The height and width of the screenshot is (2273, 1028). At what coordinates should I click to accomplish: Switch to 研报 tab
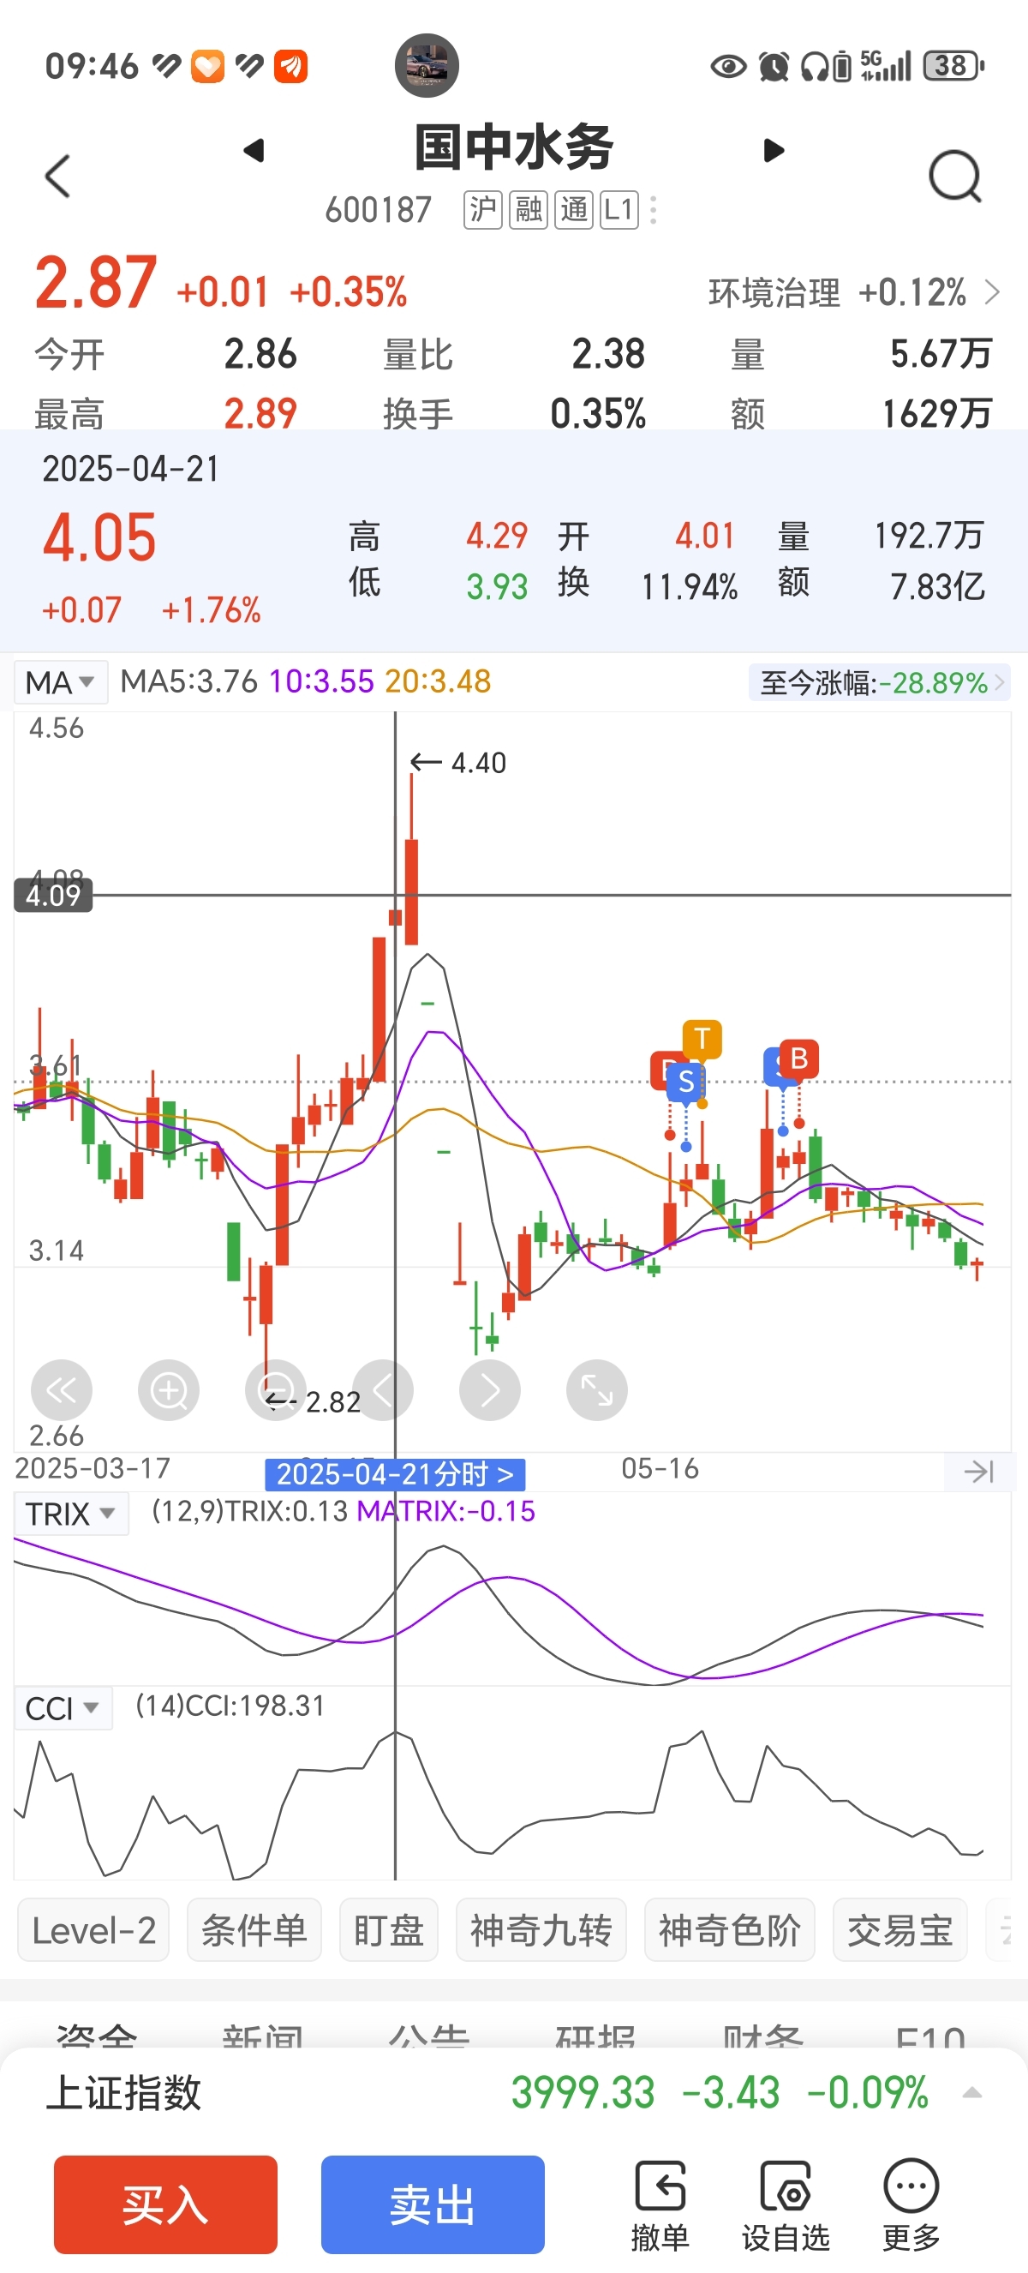595,2036
